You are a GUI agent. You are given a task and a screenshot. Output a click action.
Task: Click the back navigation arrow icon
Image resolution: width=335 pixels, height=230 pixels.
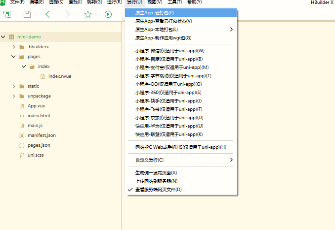[x=47, y=14]
